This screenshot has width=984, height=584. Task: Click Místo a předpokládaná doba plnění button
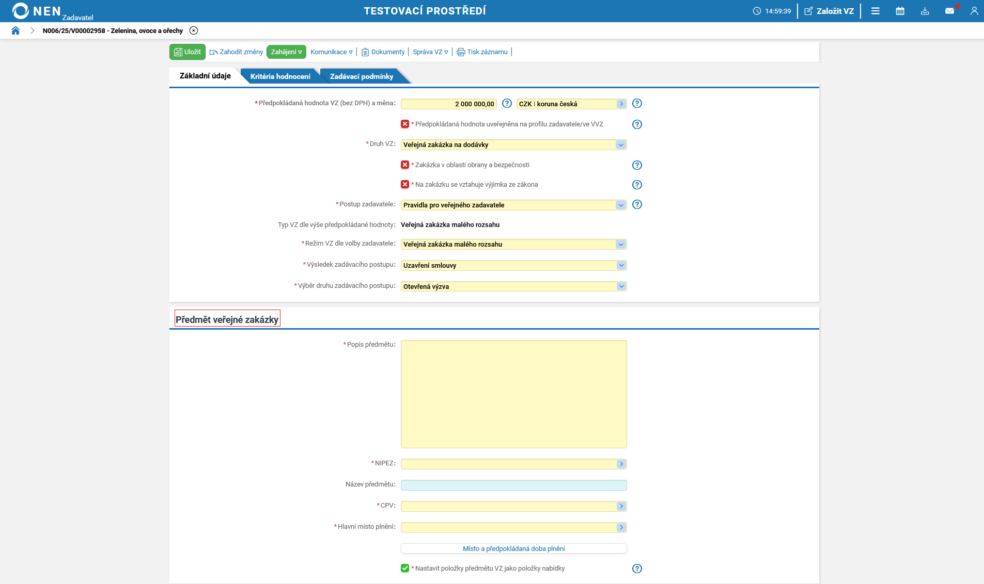tap(513, 549)
